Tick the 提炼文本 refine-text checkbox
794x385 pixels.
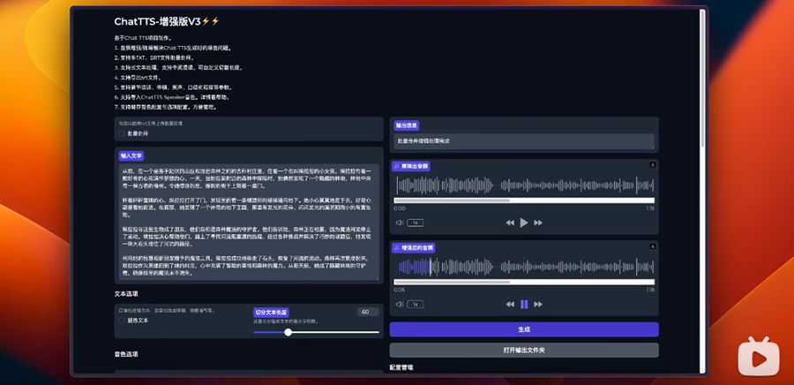(122, 321)
